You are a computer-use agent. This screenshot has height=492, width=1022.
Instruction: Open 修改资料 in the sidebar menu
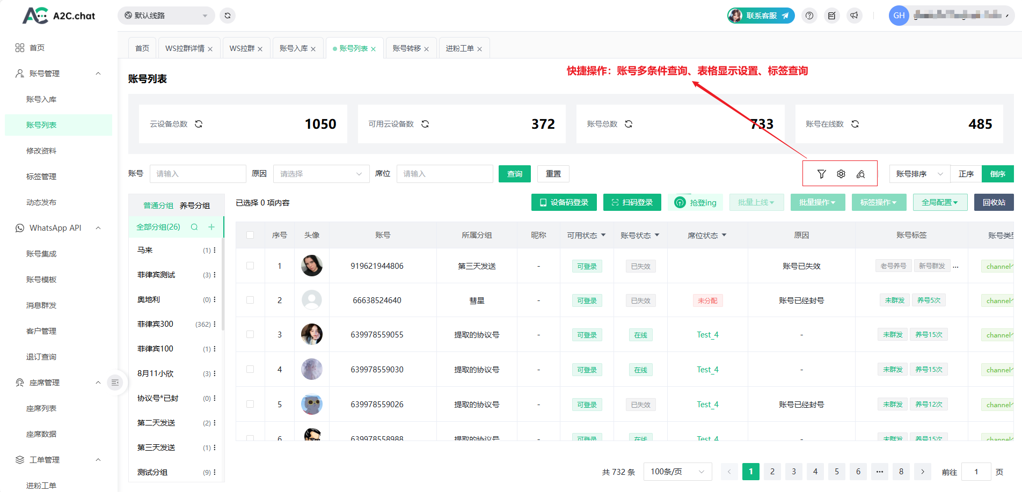(x=41, y=151)
